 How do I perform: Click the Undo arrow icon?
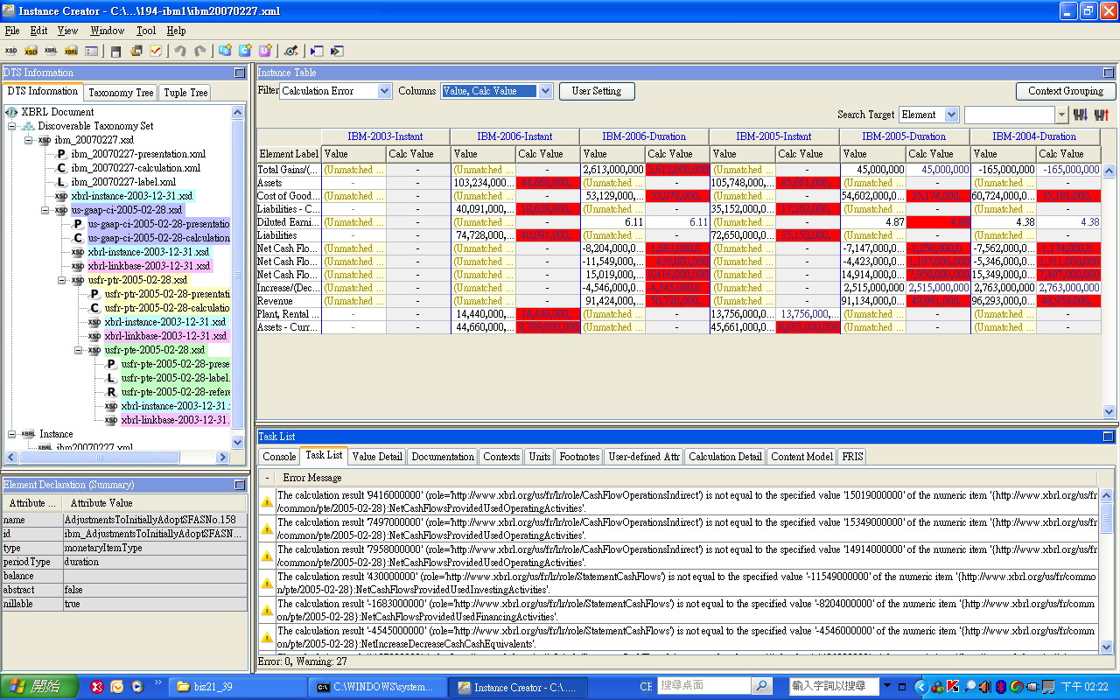pos(180,51)
